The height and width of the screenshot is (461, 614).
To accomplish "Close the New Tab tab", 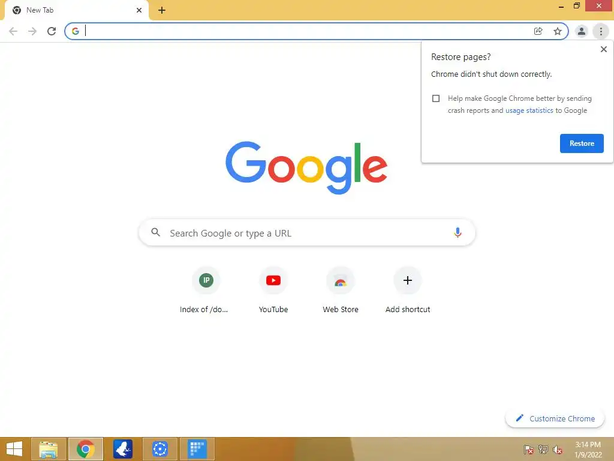I will [x=139, y=10].
